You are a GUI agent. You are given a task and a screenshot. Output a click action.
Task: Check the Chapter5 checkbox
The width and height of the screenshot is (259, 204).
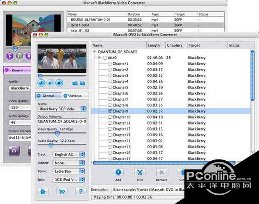pyautogui.click(x=110, y=87)
